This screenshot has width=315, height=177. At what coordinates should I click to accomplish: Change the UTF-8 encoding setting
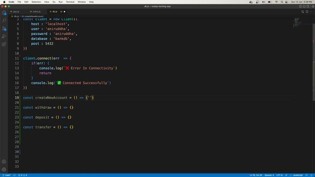coord(280,175)
